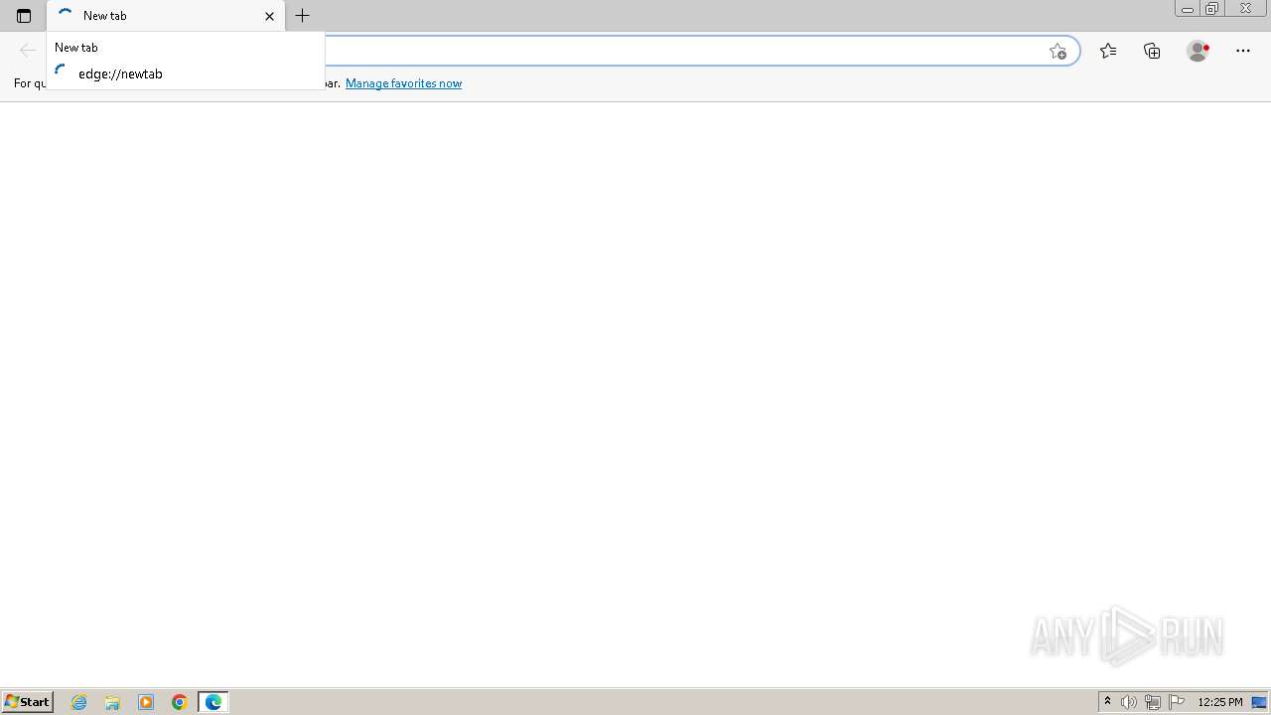Image resolution: width=1271 pixels, height=715 pixels.
Task: Launch Google Chrome from taskbar
Action: click(180, 702)
